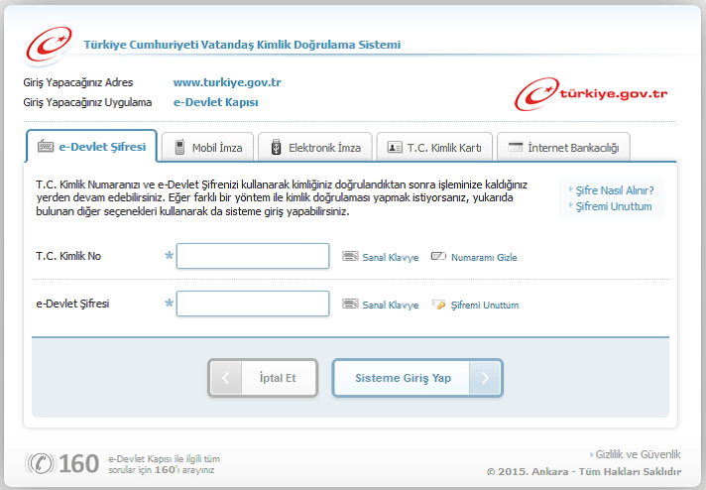This screenshot has height=490, width=706.
Task: Click the e-Devlet logo at top left
Action: (50, 44)
